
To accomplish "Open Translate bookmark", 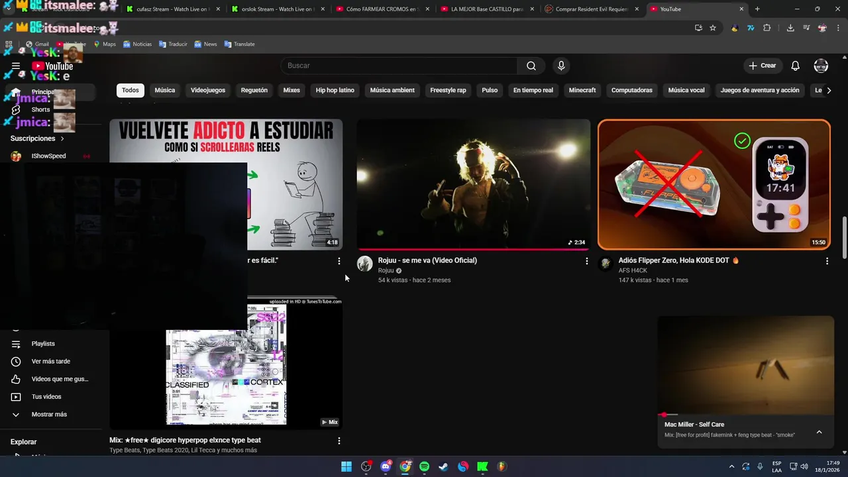I will (239, 44).
